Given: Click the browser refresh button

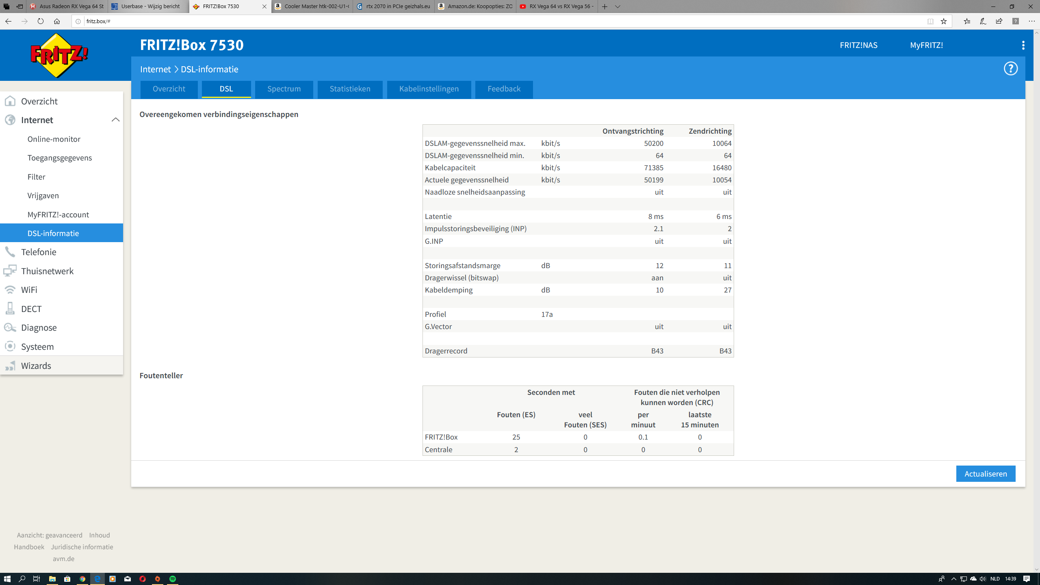Looking at the screenshot, I should tap(40, 21).
